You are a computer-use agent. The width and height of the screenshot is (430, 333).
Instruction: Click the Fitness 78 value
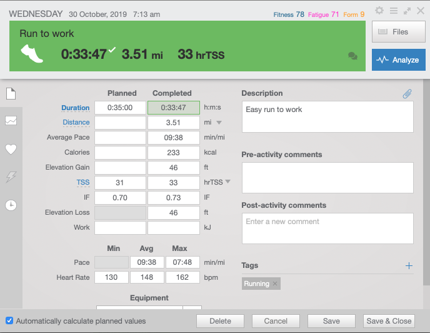click(289, 14)
